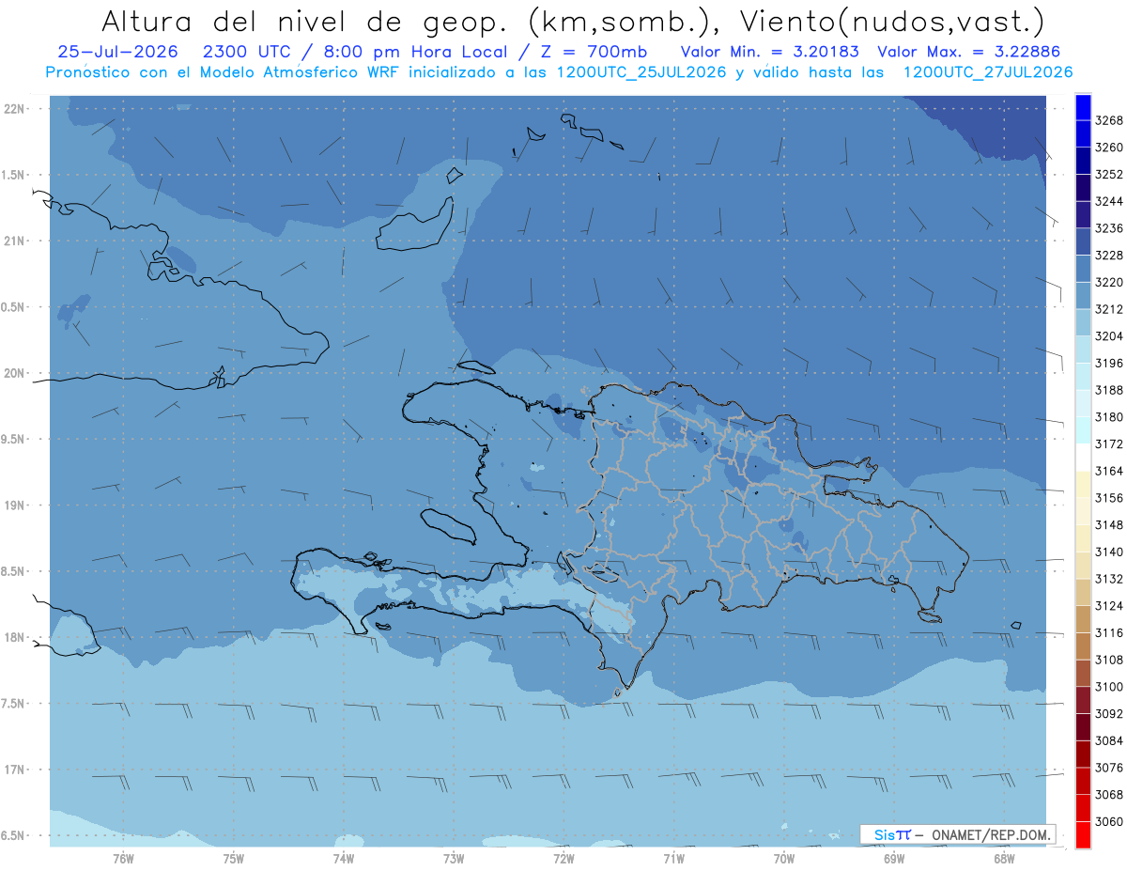1127x871 pixels.
Task: Click longitude label "70W"
Action: coord(784,857)
